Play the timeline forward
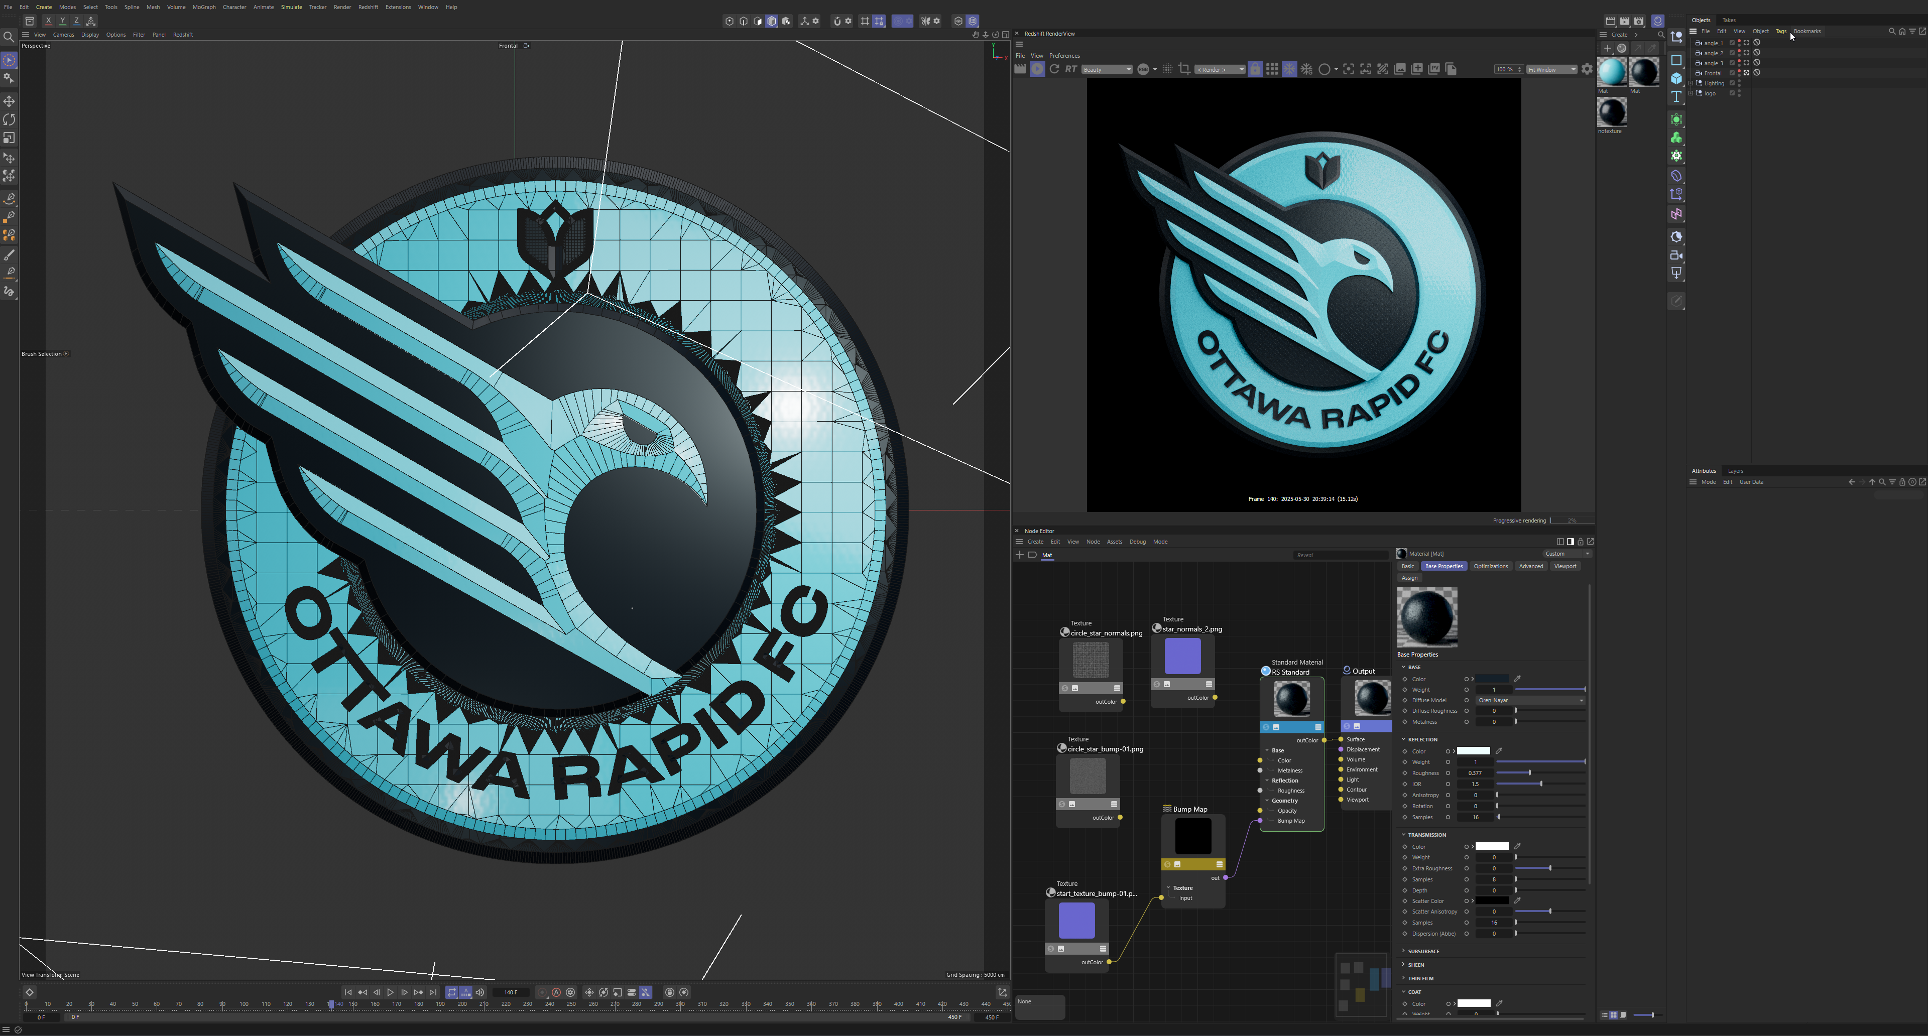This screenshot has height=1036, width=1928. [x=390, y=993]
